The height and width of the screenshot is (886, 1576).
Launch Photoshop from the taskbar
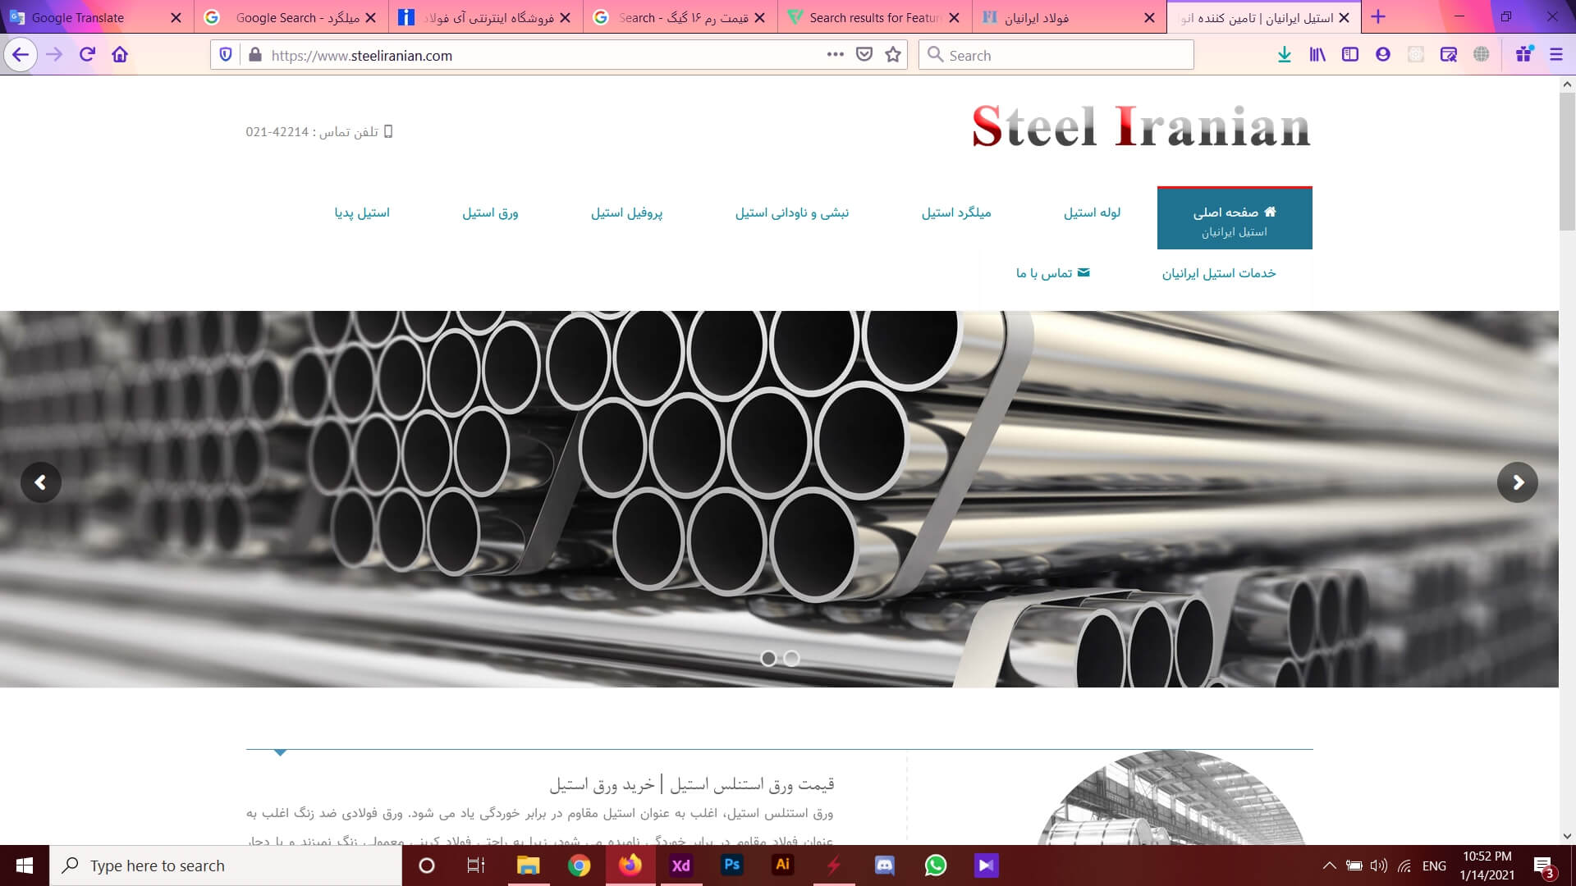click(731, 865)
